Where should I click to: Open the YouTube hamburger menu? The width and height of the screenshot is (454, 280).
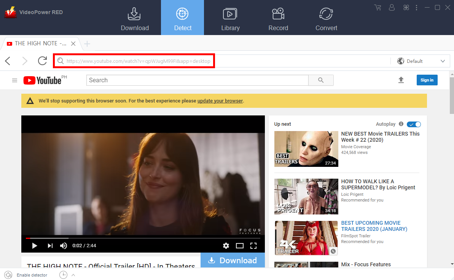pos(14,80)
